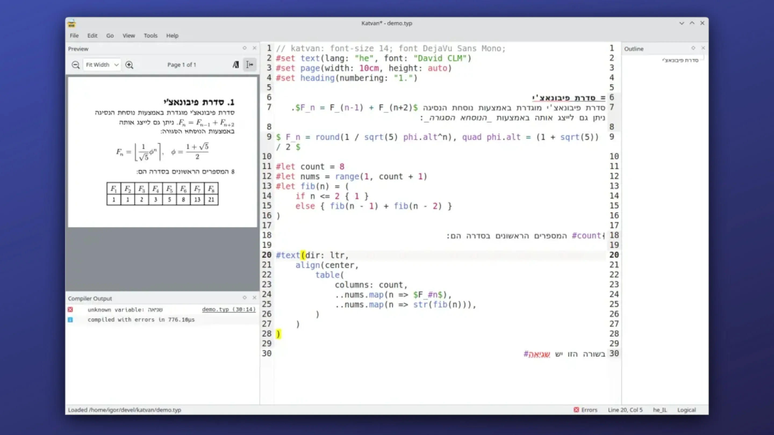Click '#set page' on line 3
The image size is (774, 435).
298,68
